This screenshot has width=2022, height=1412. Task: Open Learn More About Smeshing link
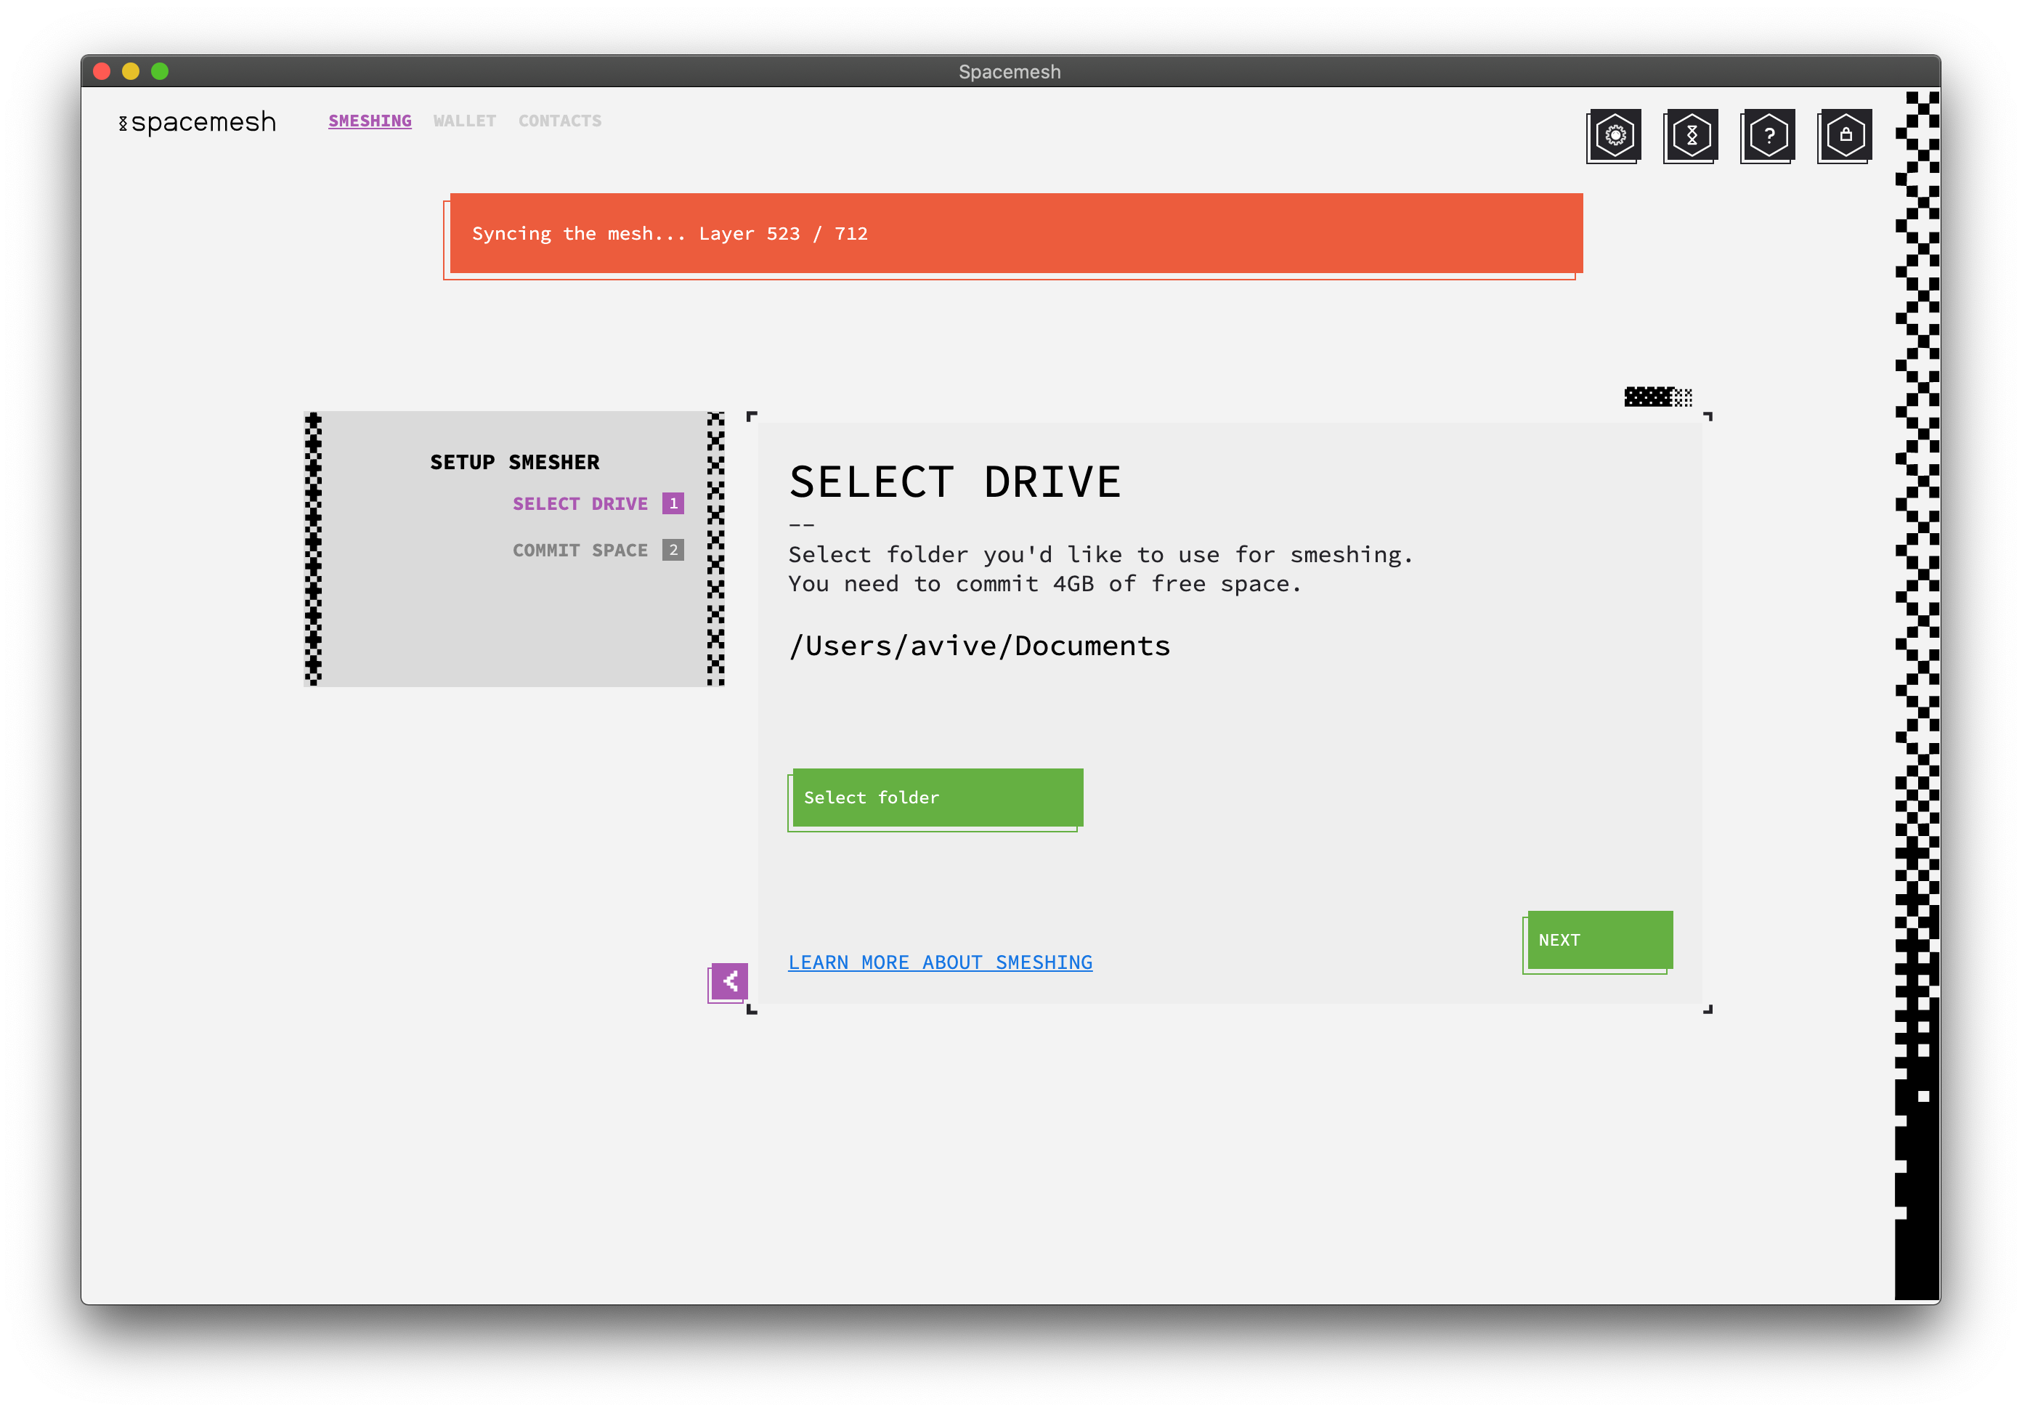tap(940, 963)
